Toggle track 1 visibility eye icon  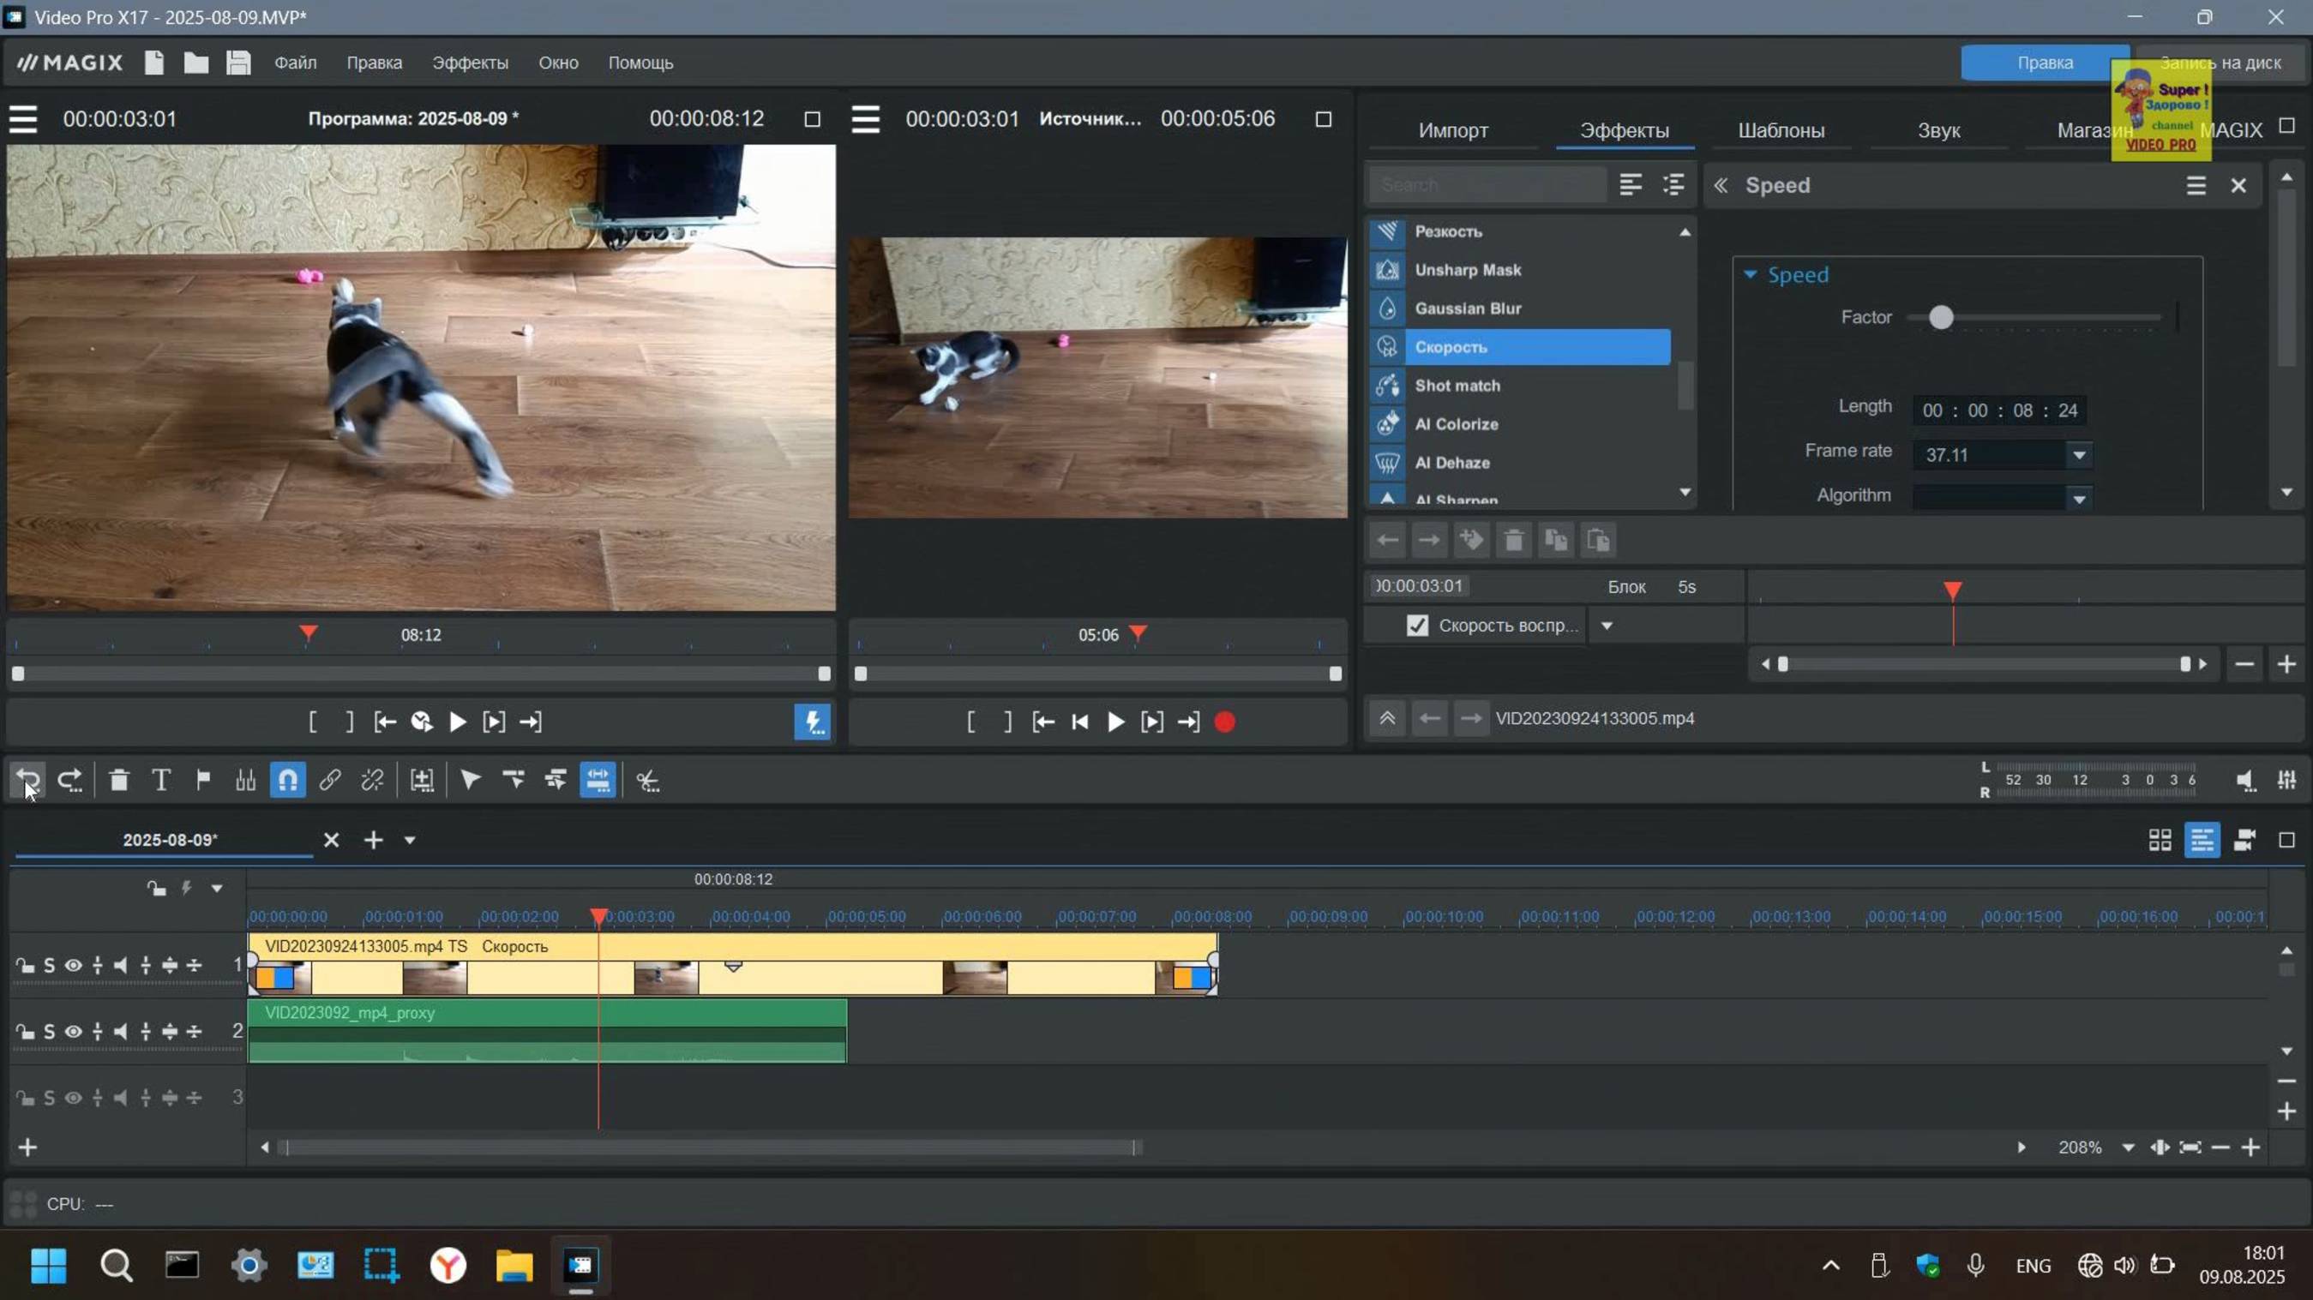74,965
